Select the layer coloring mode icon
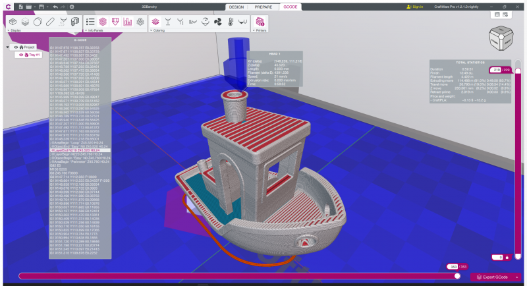Viewport: 527px width, 286px height. 155,22
